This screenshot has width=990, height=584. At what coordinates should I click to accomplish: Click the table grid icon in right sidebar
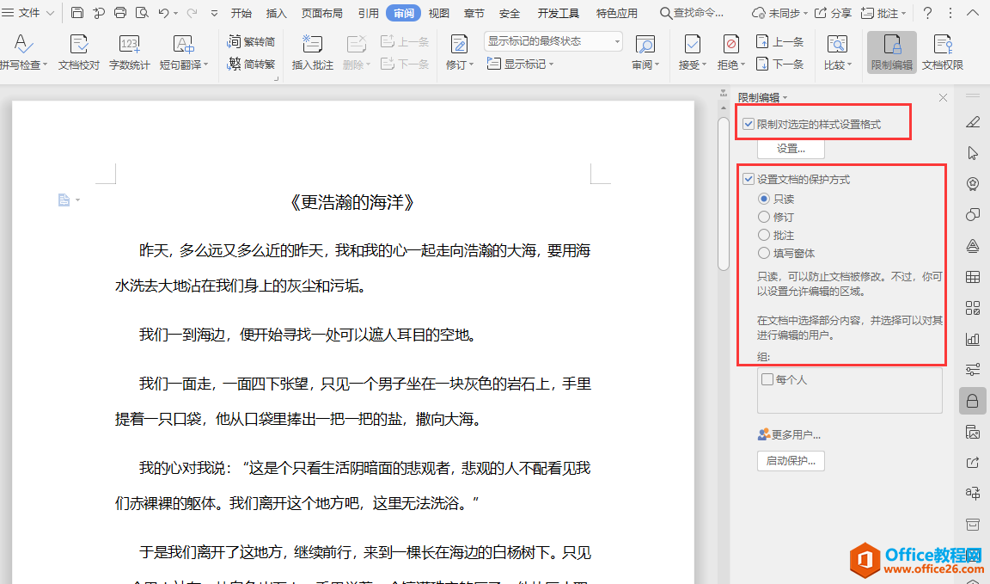(972, 277)
